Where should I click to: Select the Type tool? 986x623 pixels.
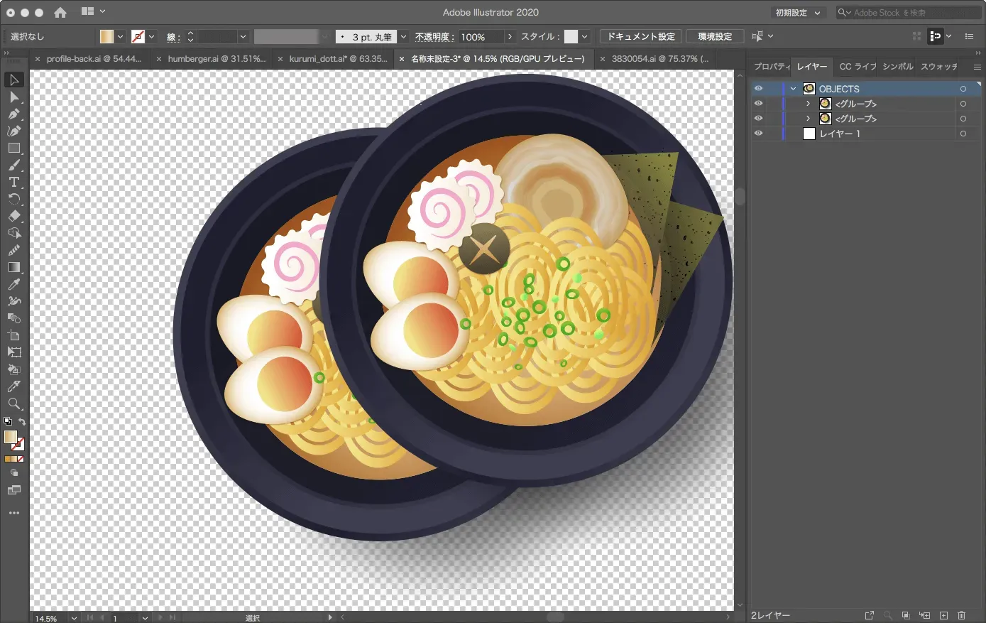(x=14, y=182)
